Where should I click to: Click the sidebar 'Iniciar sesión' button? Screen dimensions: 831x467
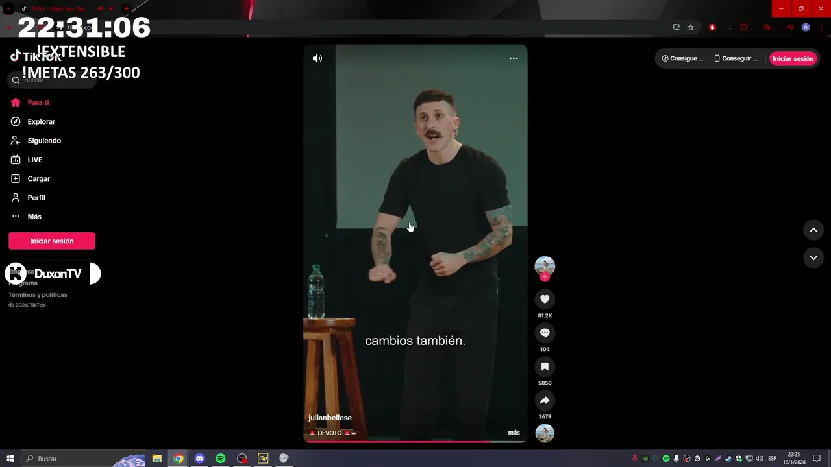(x=52, y=241)
